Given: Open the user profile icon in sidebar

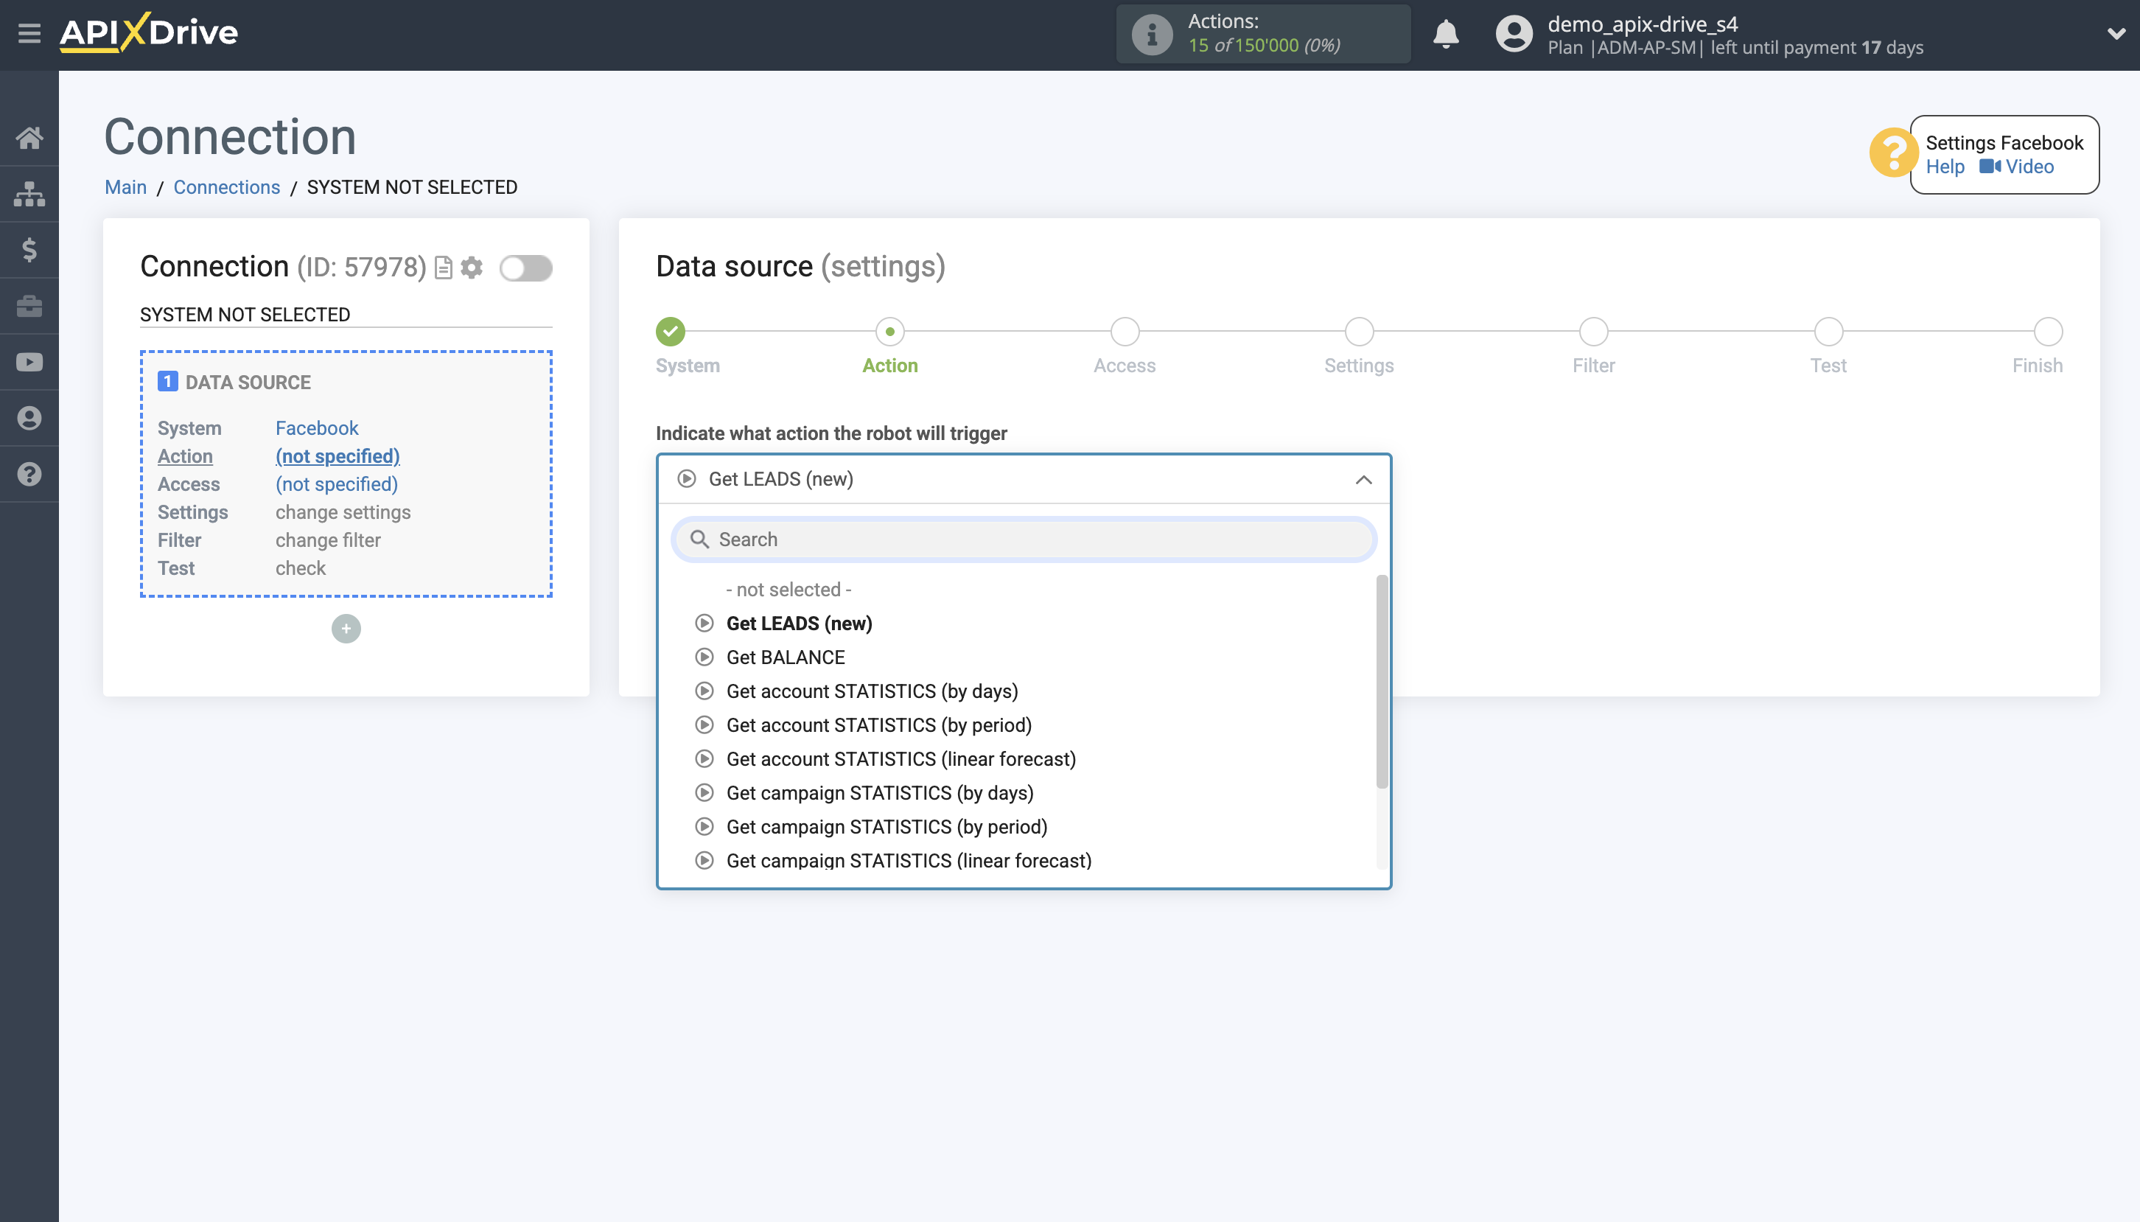Looking at the screenshot, I should pyautogui.click(x=30, y=418).
